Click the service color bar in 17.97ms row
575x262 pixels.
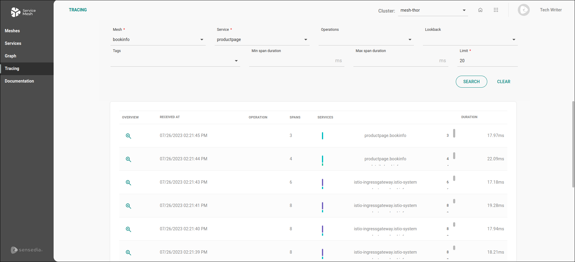(x=323, y=136)
